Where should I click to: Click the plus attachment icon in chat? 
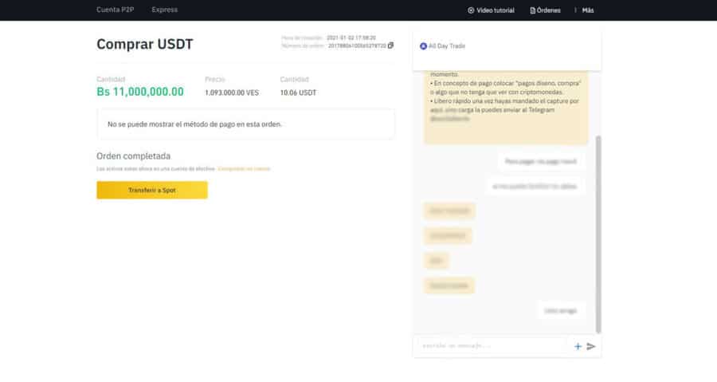click(578, 346)
